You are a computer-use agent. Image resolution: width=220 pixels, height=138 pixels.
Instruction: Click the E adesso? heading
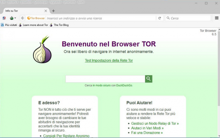49,103
